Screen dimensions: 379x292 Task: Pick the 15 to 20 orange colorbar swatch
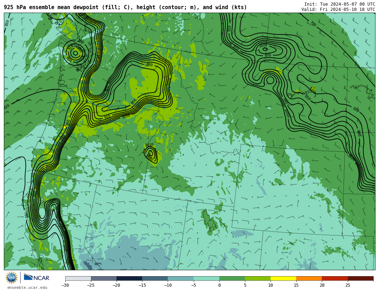[309, 278]
